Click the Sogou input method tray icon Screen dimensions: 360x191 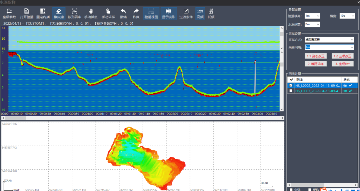point(324,189)
